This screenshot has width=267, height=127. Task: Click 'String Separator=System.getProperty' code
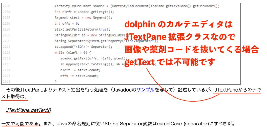click(x=88, y=41)
